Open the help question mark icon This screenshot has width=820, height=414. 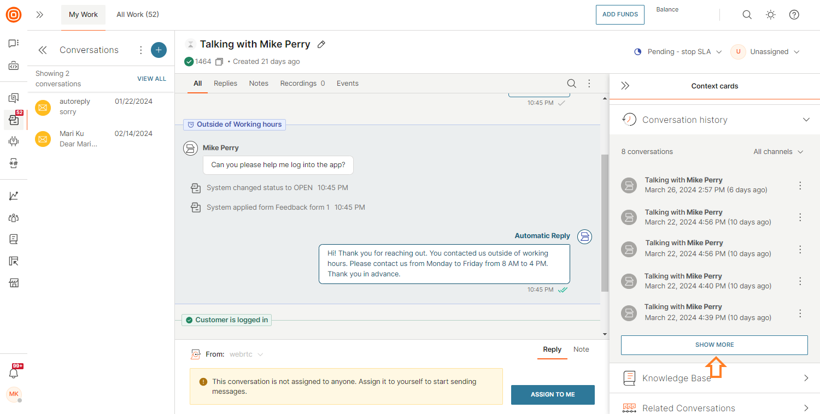coord(794,15)
